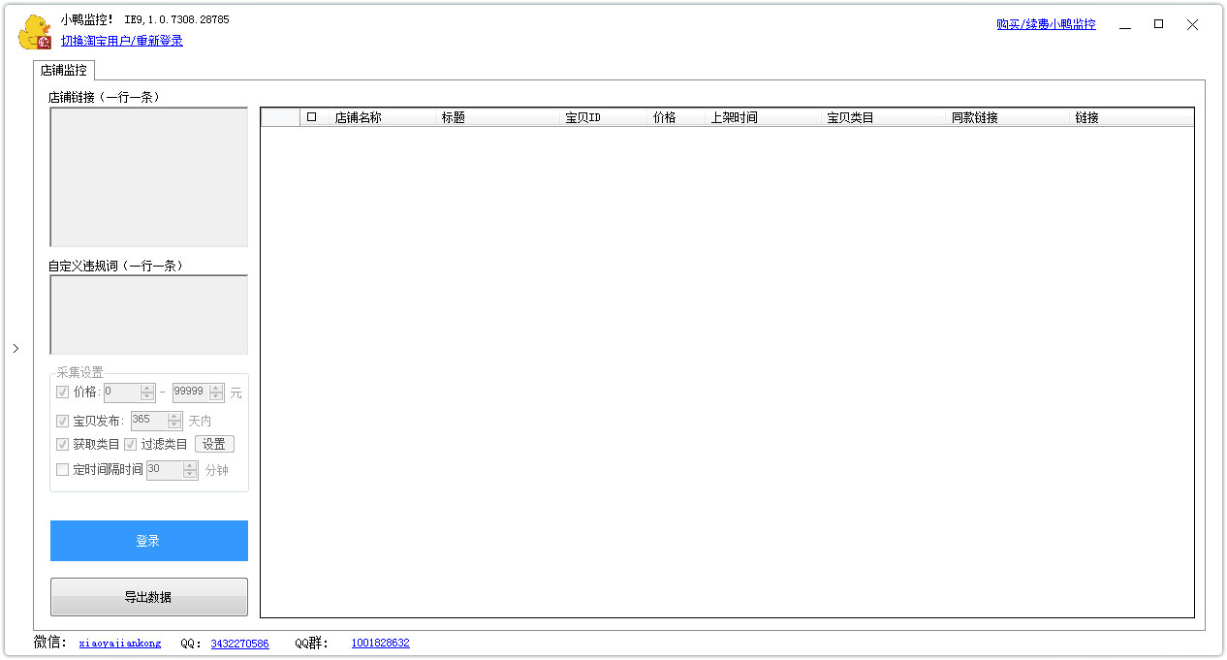Close the 小鸭监控 window

[x=1192, y=25]
